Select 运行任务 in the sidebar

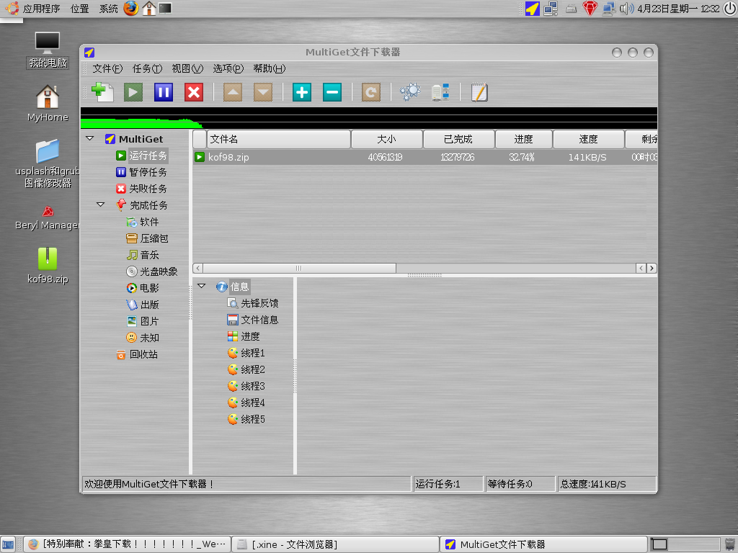coord(148,156)
